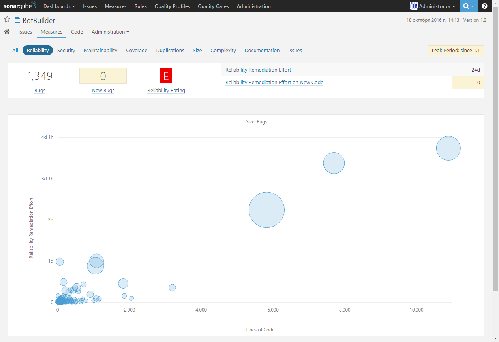Click the red E Reliability Rating badge

(166, 76)
